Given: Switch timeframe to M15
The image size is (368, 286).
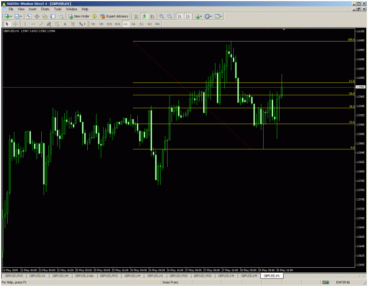Looking at the screenshot, I should pos(110,24).
